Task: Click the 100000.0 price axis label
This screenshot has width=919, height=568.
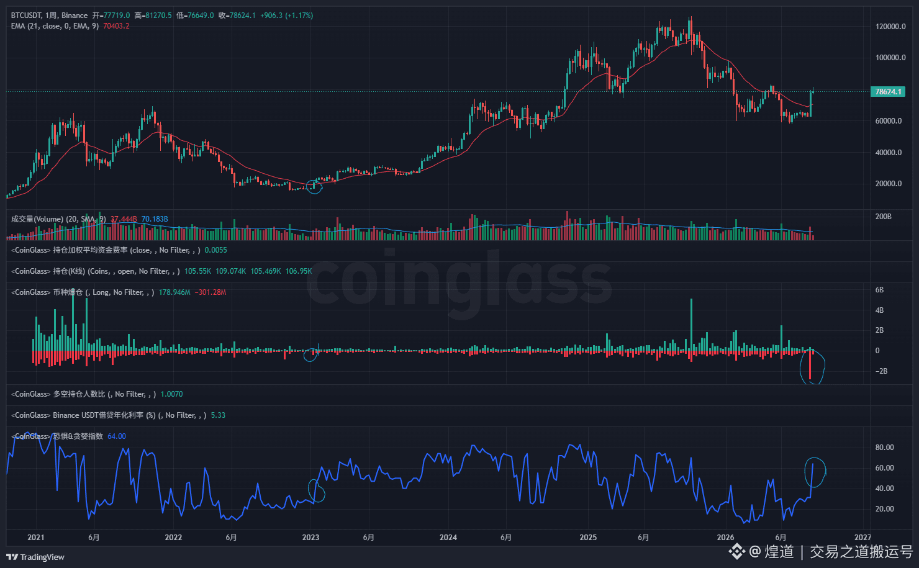Action: click(890, 58)
